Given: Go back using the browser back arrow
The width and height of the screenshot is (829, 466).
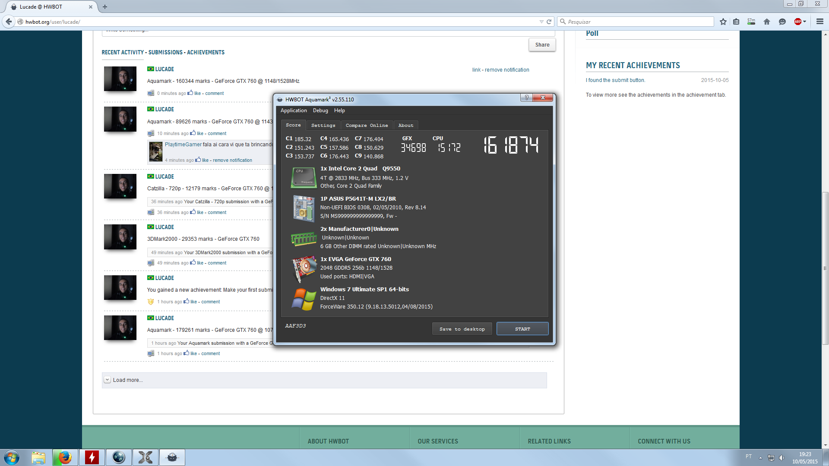Looking at the screenshot, I should click(x=9, y=22).
